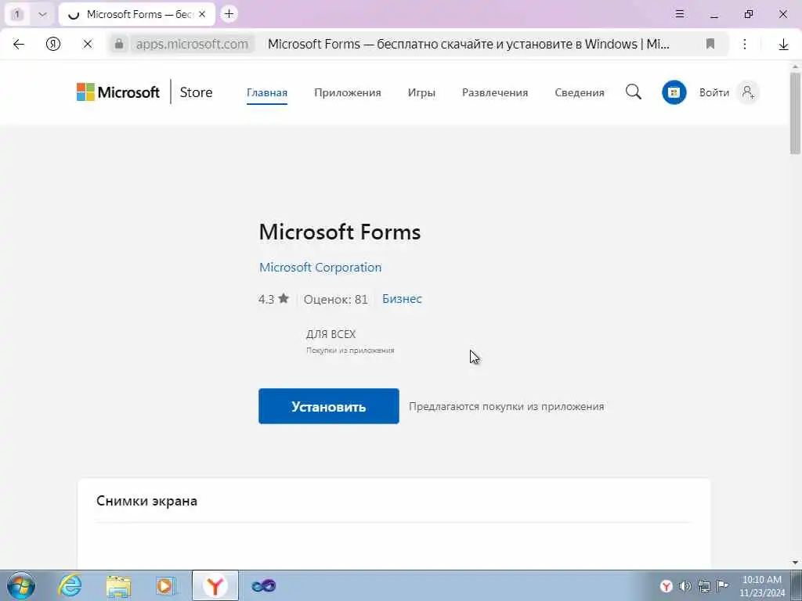802x601 pixels.
Task: Click the page vertical scrollbar thumb
Action: coord(795,113)
